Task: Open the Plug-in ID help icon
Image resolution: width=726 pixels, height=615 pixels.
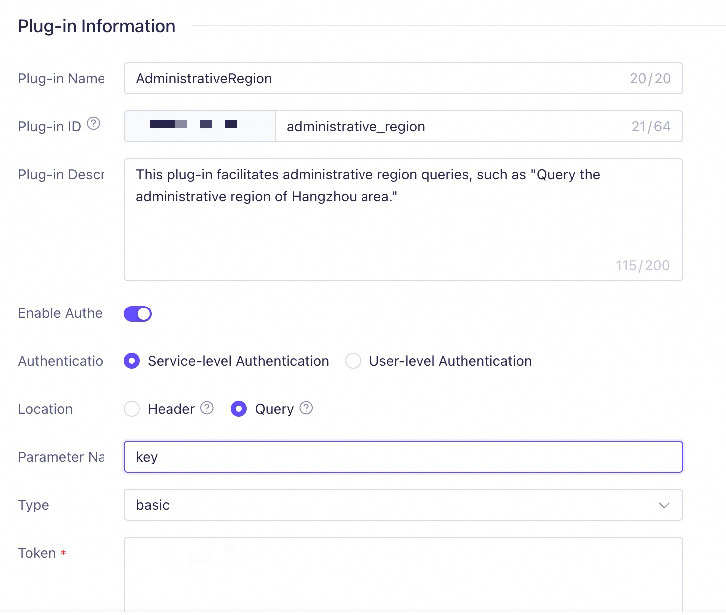Action: click(94, 123)
